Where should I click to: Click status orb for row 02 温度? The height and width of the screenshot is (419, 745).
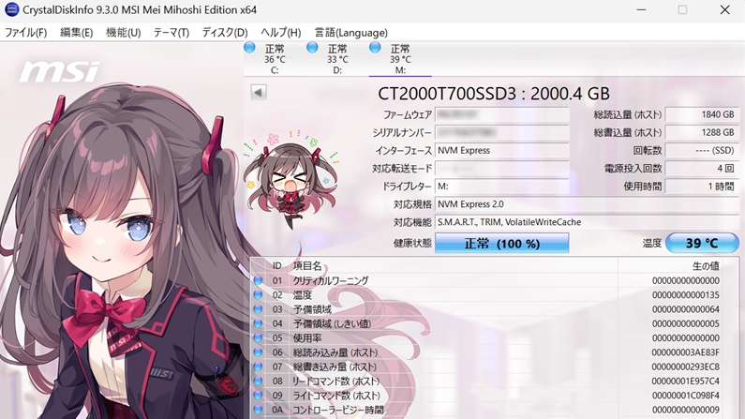[x=258, y=294]
